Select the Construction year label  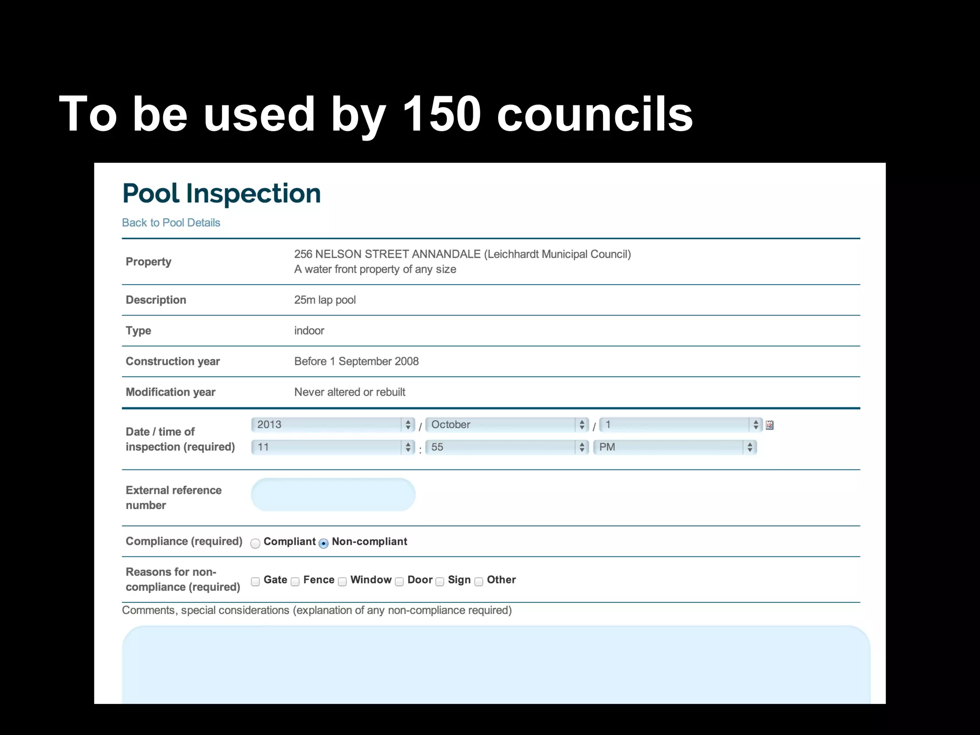[173, 361]
